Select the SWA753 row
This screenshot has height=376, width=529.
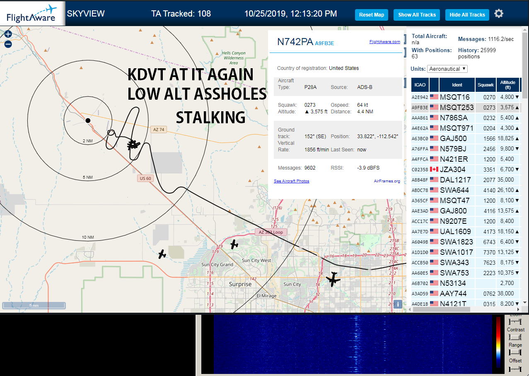point(466,273)
